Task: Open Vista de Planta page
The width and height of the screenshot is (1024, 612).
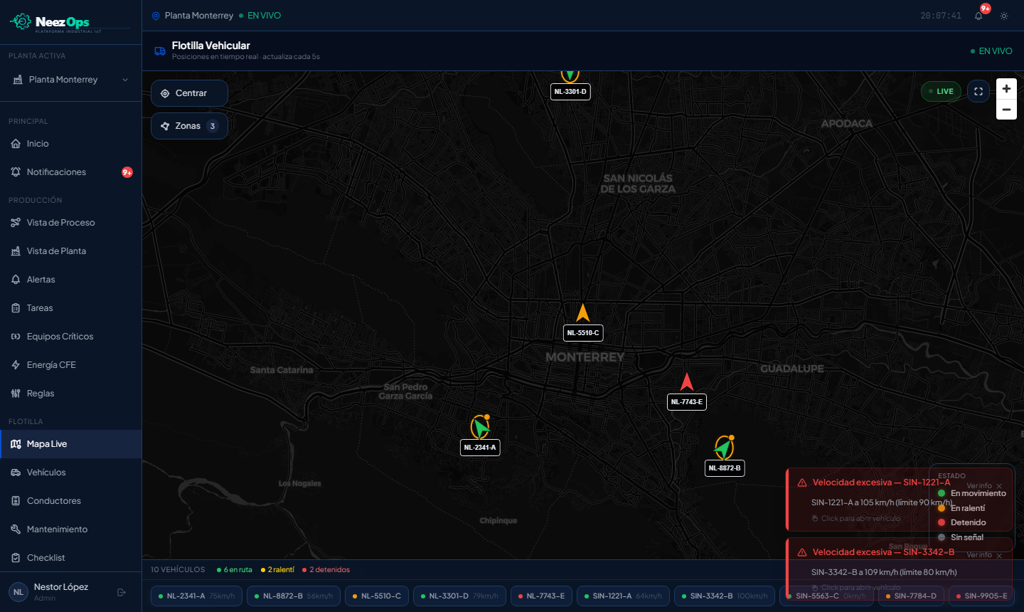Action: (70, 251)
